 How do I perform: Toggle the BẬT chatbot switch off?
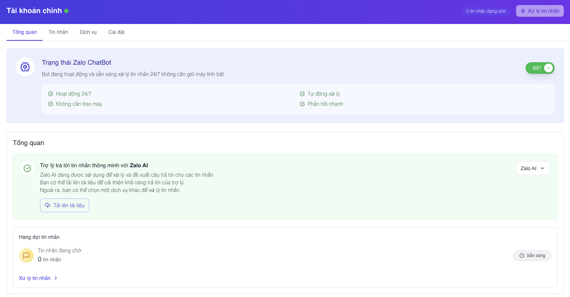[x=540, y=68]
